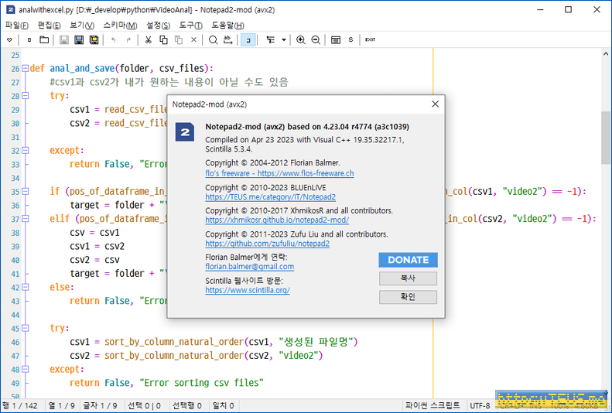This screenshot has height=413, width=612.
Task: Open the xhmikosr.github.io notepad2-mod link
Action: [x=277, y=220]
